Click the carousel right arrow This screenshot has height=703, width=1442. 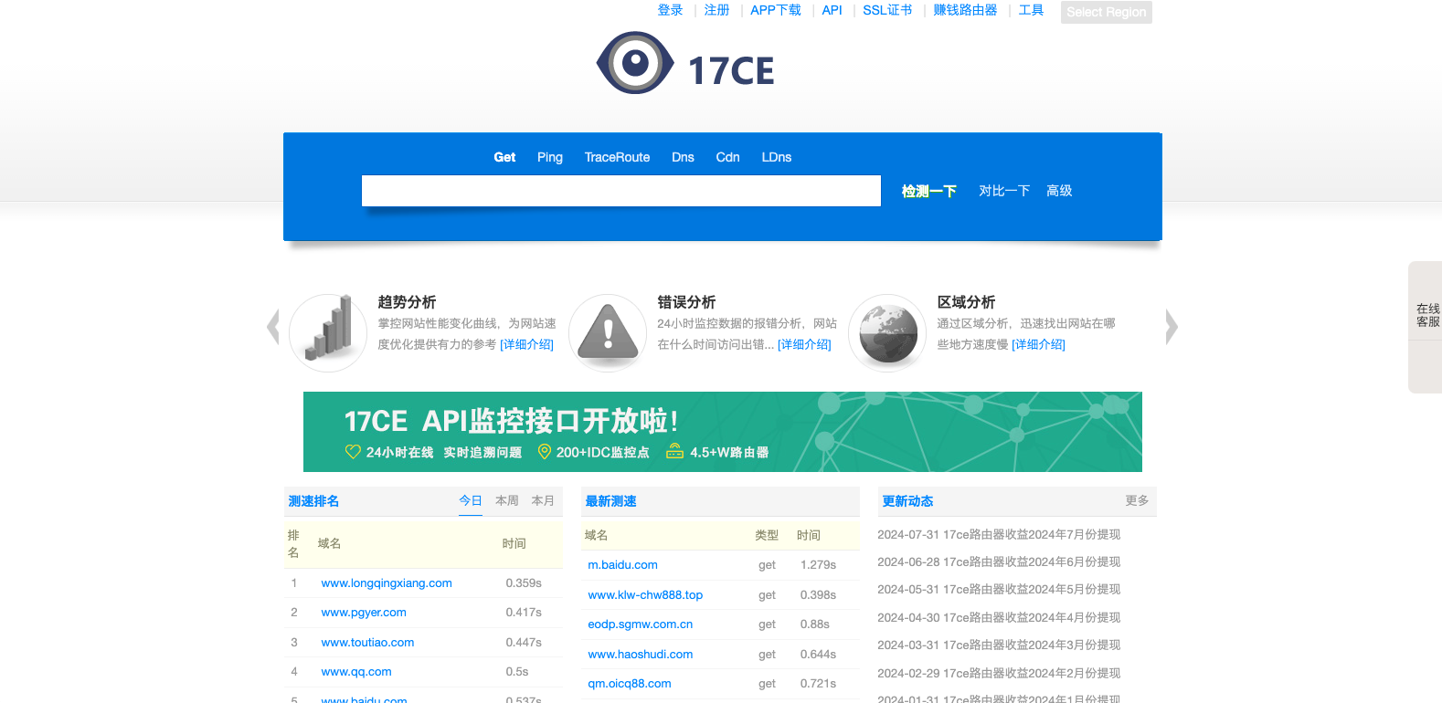click(1172, 327)
